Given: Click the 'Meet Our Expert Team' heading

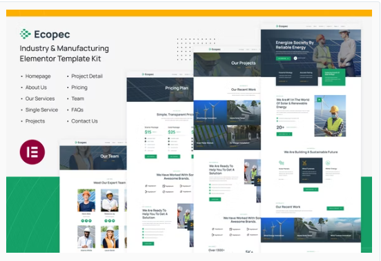Looking at the screenshot, I should point(110,182).
